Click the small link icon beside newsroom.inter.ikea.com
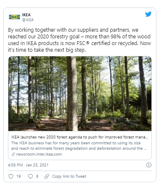This screenshot has width=161, height=186. (x=13, y=154)
